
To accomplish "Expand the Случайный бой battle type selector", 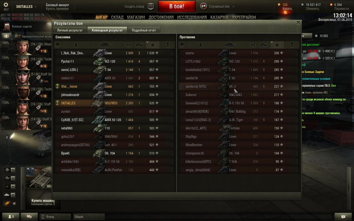I will pos(217,6).
